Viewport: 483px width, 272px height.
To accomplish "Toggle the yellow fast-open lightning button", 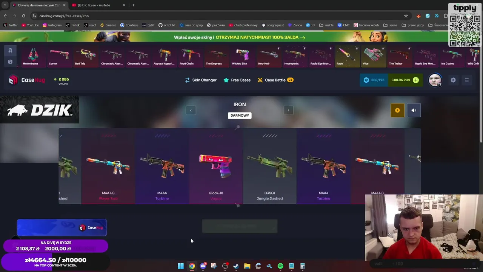I will click(x=397, y=110).
